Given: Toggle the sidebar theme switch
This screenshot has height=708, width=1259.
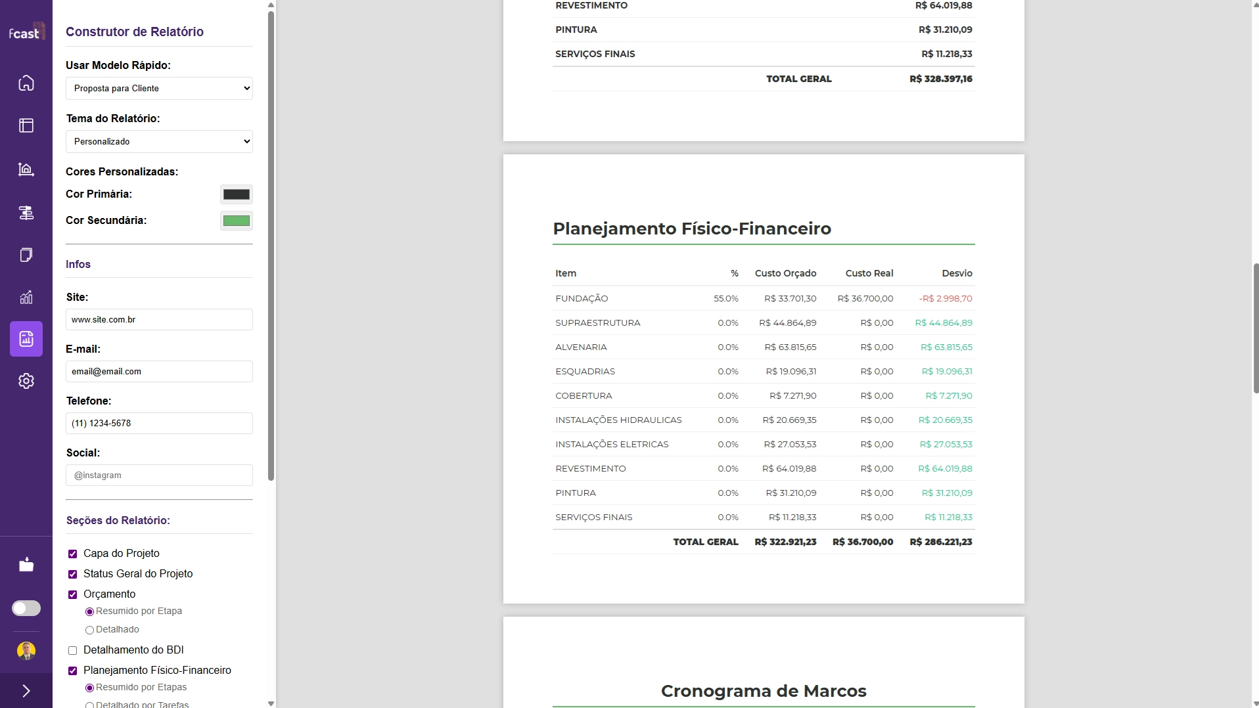Looking at the screenshot, I should click(26, 608).
